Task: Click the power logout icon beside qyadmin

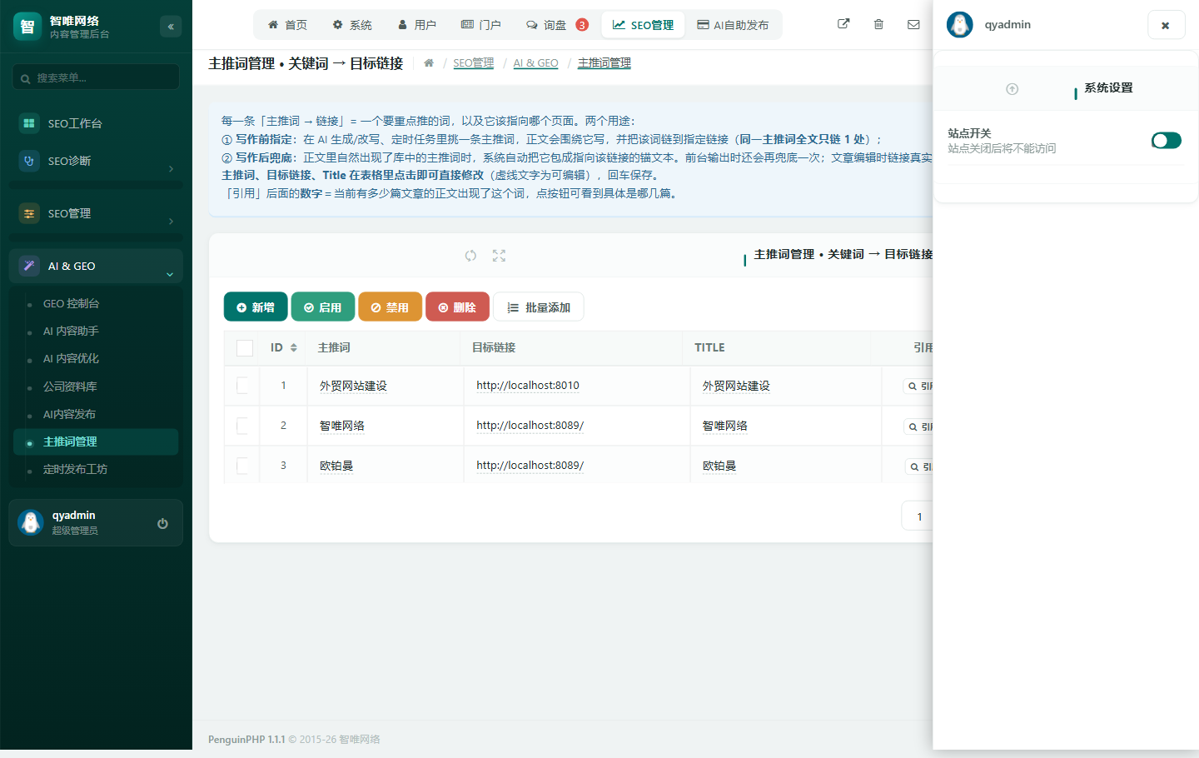Action: click(162, 523)
